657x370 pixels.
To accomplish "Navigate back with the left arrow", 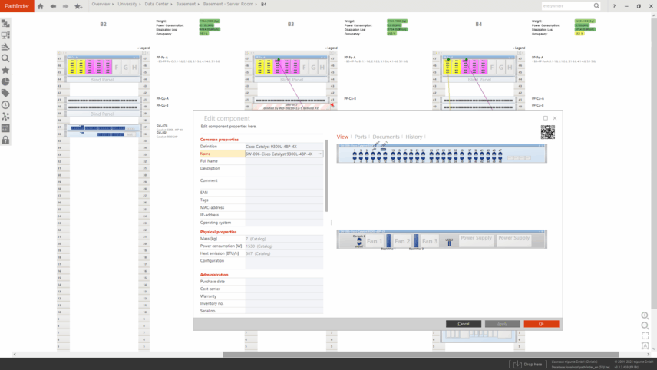I will pyautogui.click(x=53, y=6).
